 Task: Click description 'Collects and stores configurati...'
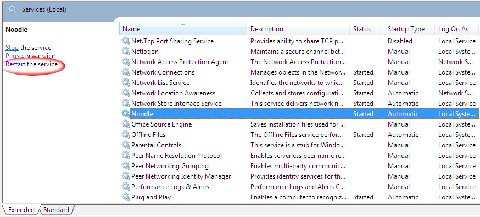point(297,93)
